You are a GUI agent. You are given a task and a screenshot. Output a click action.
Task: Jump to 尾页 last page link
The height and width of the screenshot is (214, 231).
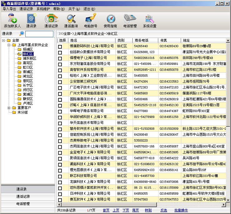click(135, 210)
